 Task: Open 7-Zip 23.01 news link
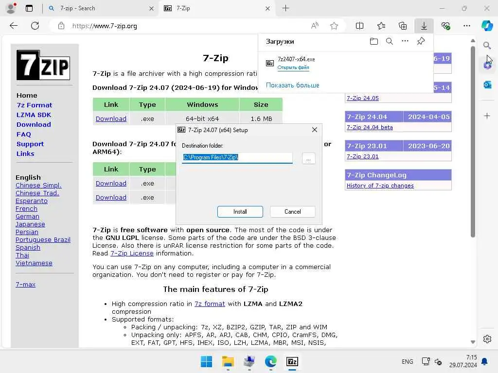tap(362, 156)
